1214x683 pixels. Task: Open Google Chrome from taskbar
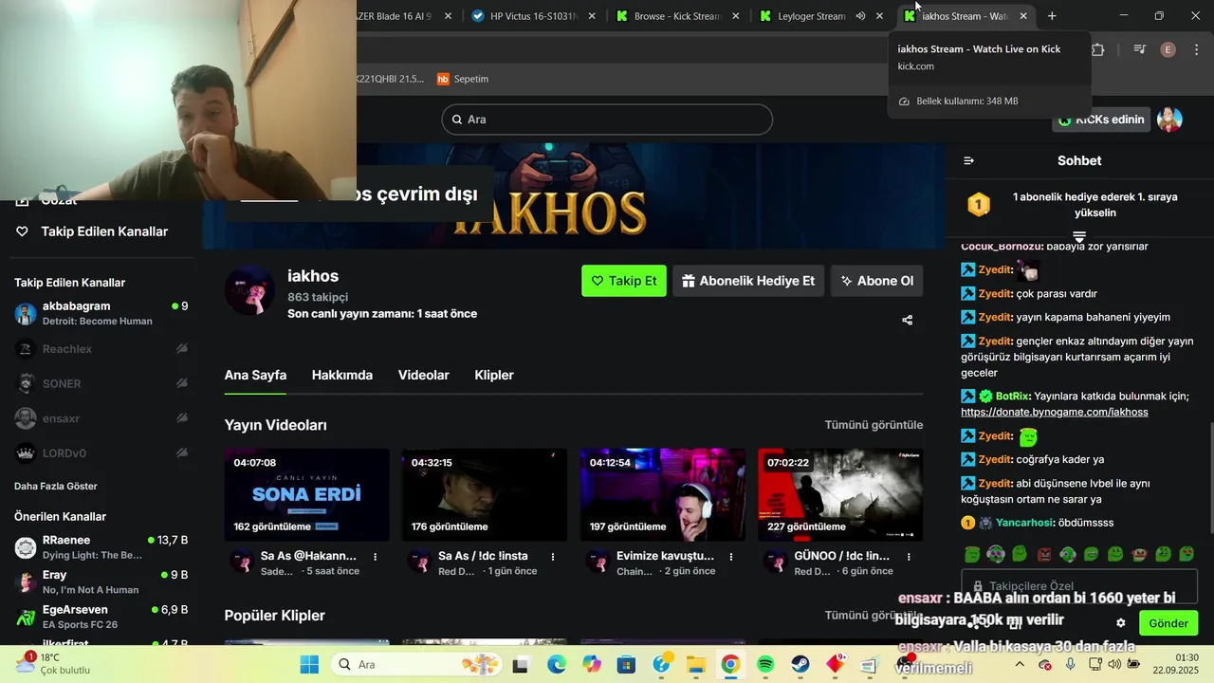coord(730,664)
